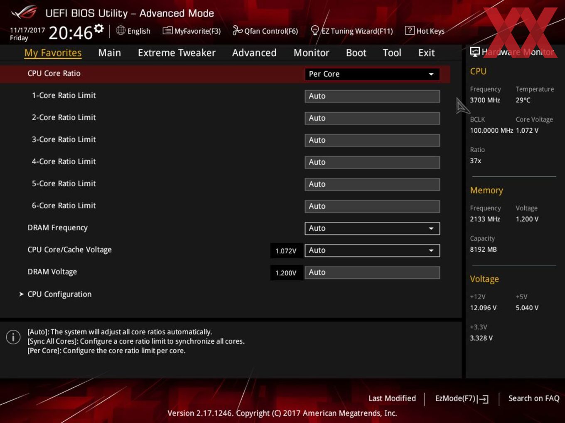This screenshot has height=423, width=565.
Task: Open the Monitor tab
Action: 311,53
